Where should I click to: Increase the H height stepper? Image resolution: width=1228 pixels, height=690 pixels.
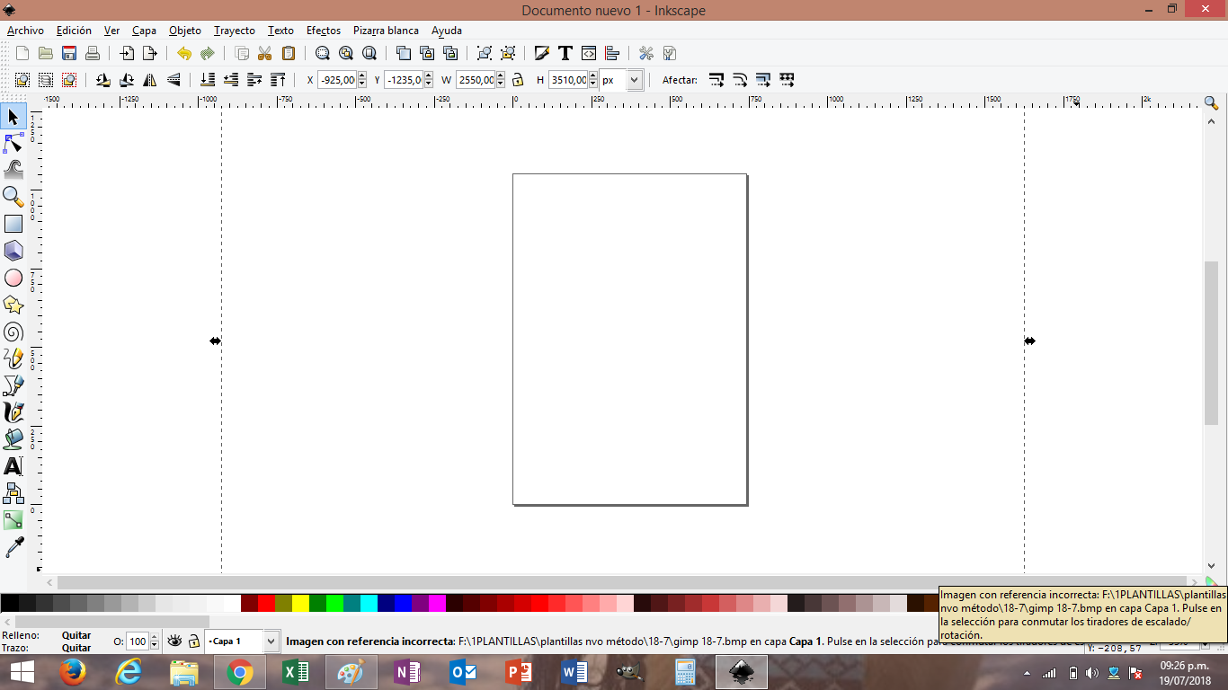click(593, 76)
